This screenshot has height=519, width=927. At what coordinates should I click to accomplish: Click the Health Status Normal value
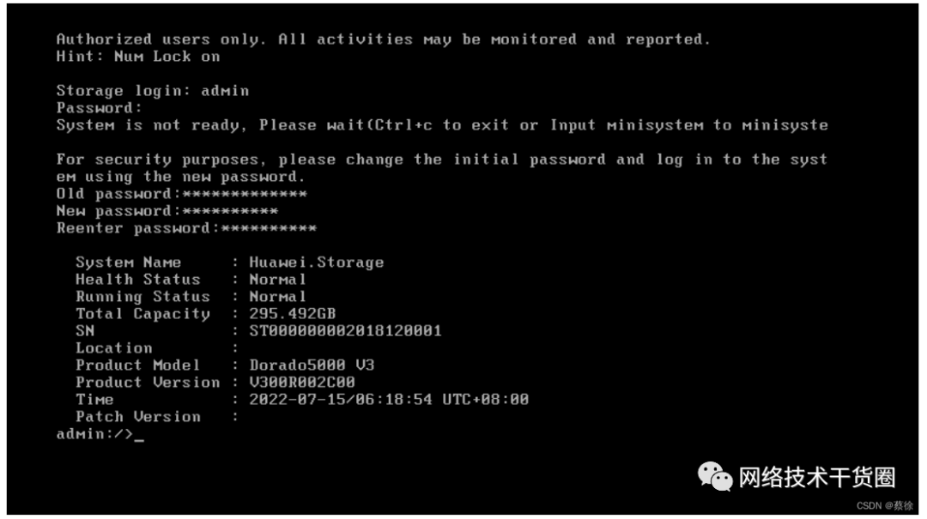click(x=277, y=280)
